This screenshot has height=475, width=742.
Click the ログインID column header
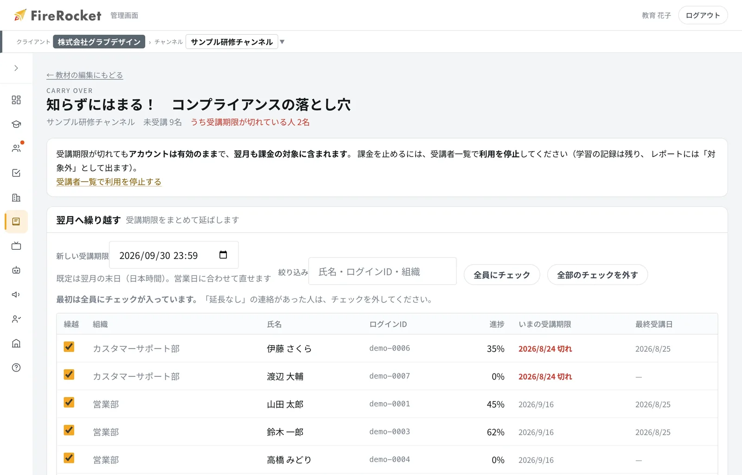[x=388, y=324]
